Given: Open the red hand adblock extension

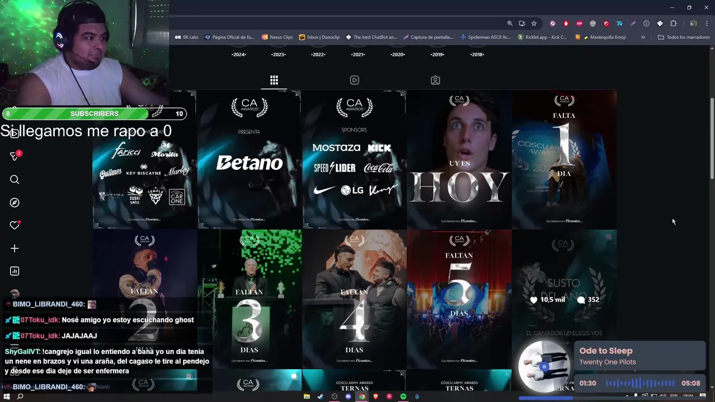Looking at the screenshot, I should [x=566, y=23].
